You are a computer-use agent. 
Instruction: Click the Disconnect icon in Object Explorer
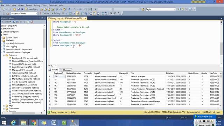17,22
